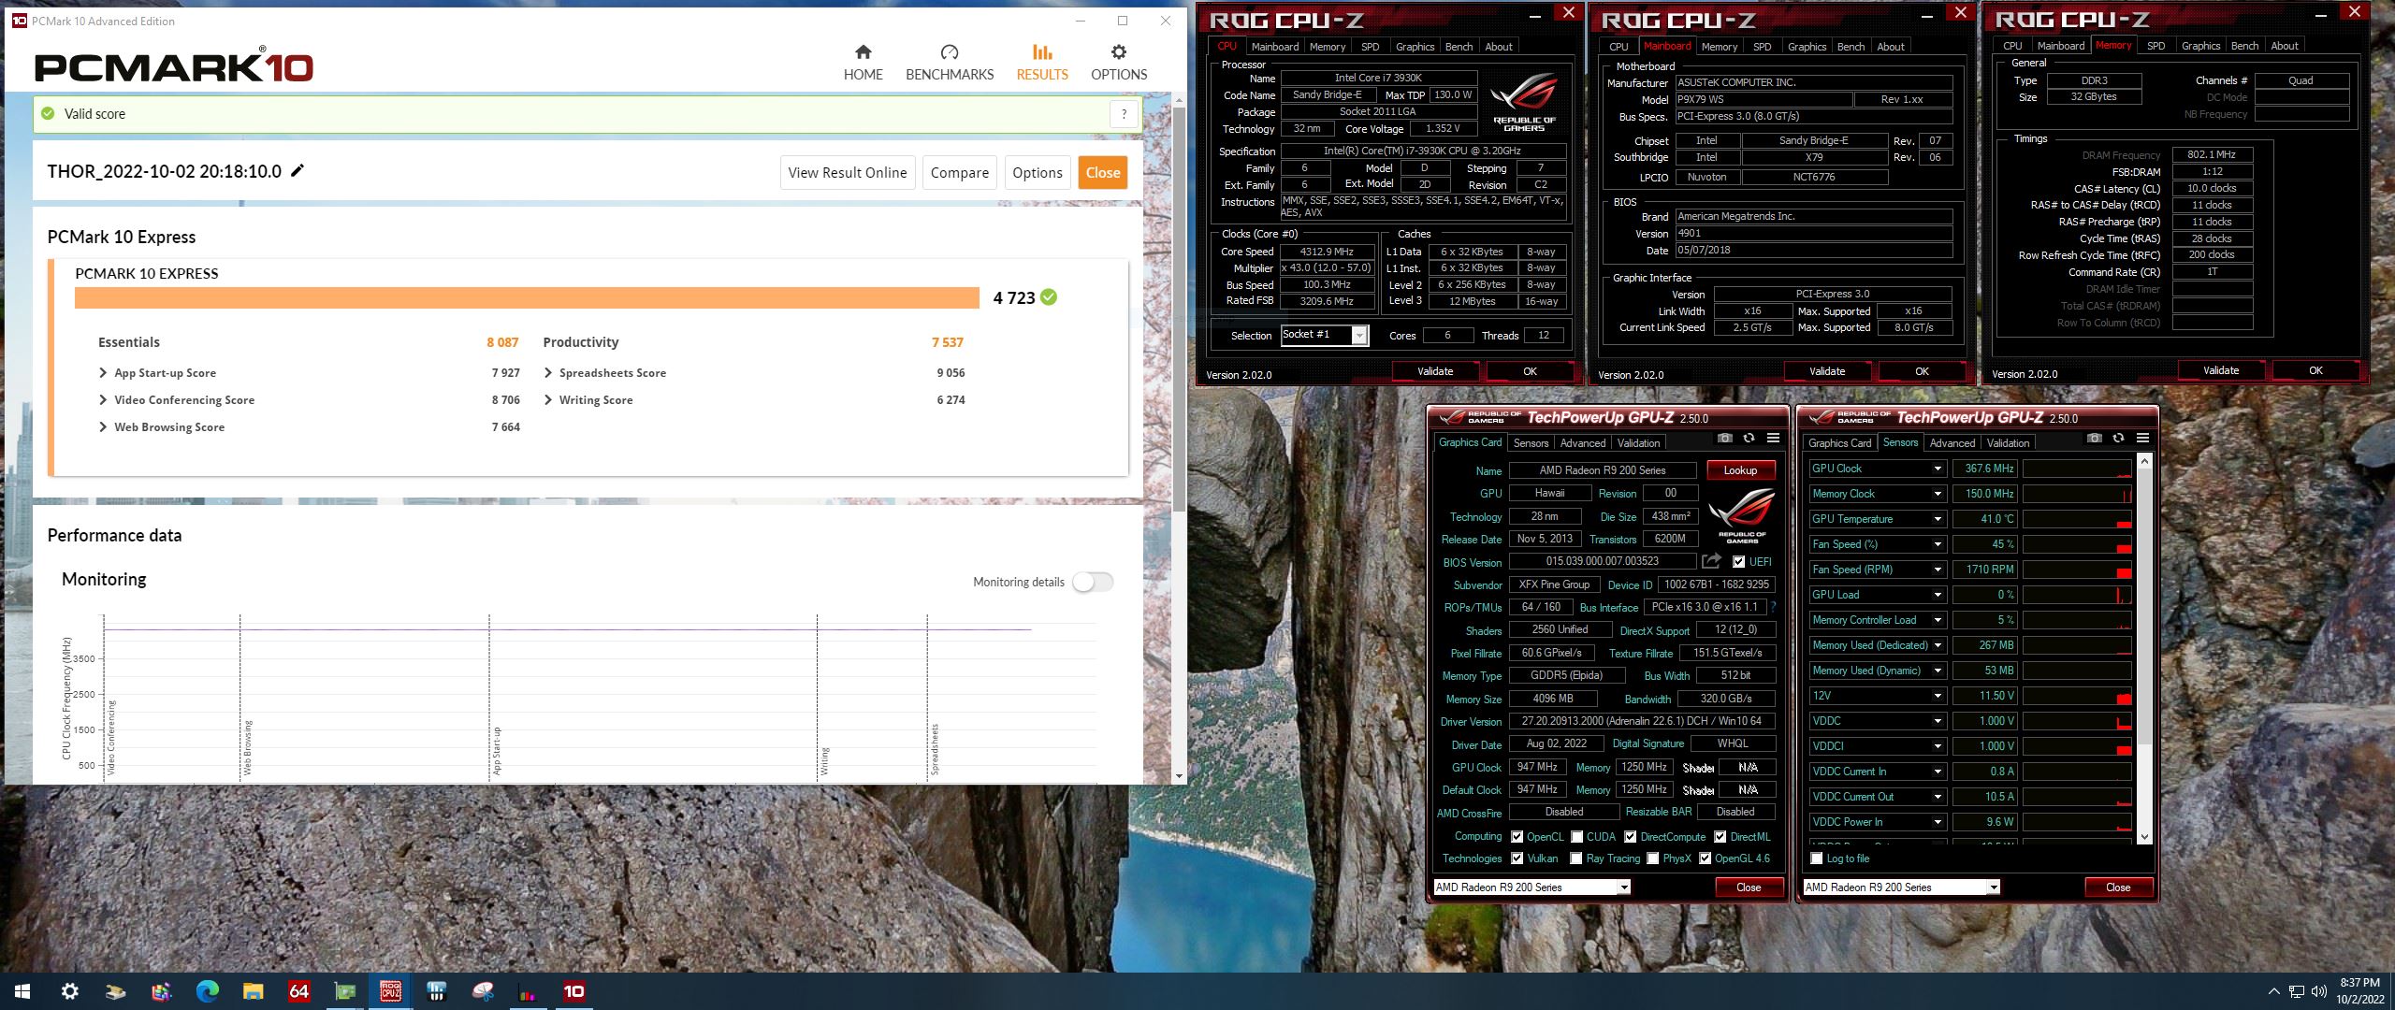Open AIDA64 icon in the taskbar
2395x1010 pixels.
click(299, 991)
